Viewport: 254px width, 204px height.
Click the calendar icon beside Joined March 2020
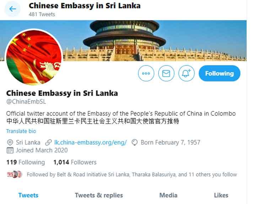pos(10,150)
